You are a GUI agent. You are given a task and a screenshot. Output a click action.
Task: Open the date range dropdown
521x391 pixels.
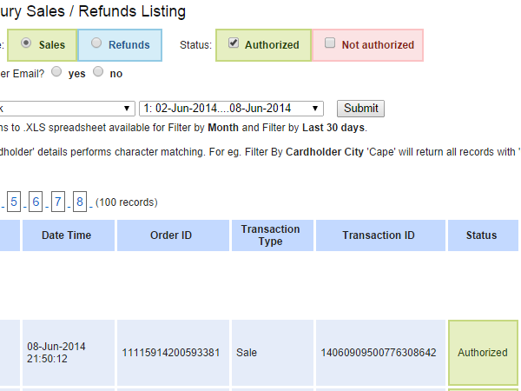(231, 109)
